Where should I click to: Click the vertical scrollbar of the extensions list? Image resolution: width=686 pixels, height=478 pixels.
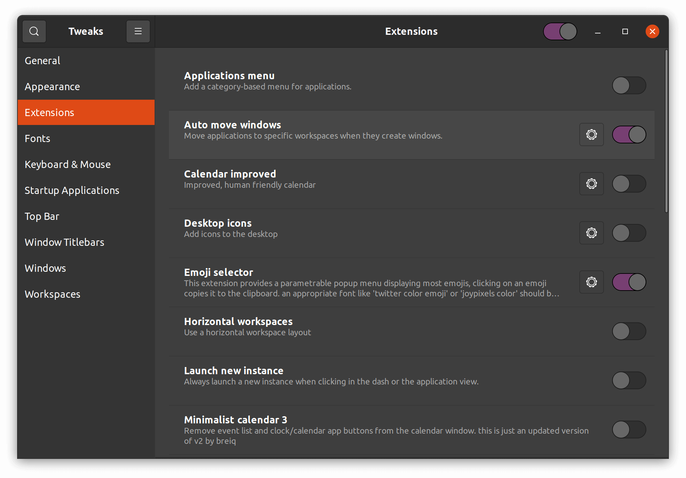click(666, 131)
